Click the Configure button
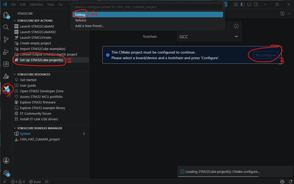 click(266, 55)
